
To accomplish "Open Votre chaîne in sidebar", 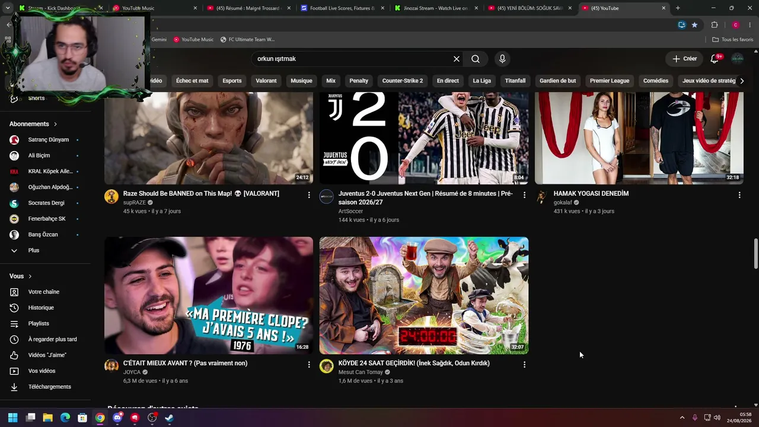I will [x=45, y=292].
